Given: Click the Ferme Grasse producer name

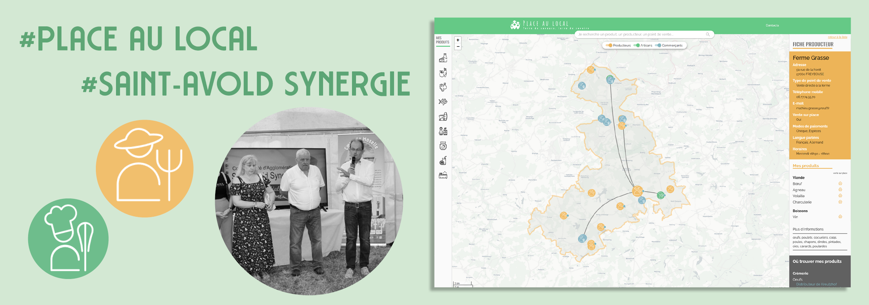Looking at the screenshot, I should tap(811, 58).
